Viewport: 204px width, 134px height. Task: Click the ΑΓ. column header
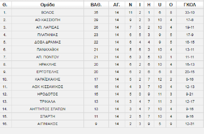[117, 5]
